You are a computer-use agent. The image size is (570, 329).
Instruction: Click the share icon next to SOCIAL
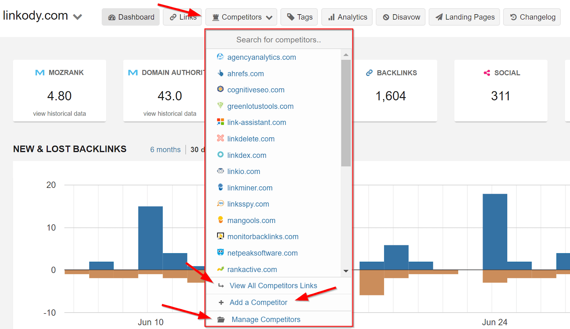click(x=487, y=73)
